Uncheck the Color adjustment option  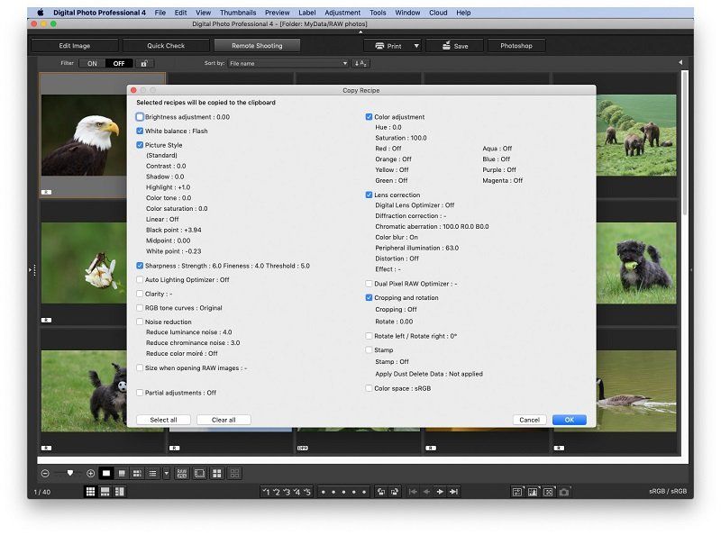pos(368,116)
